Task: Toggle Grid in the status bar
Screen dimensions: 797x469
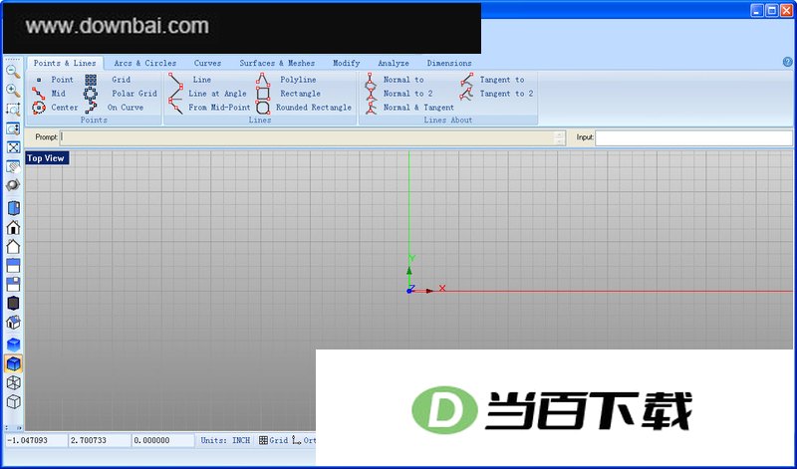Action: pyautogui.click(x=273, y=440)
